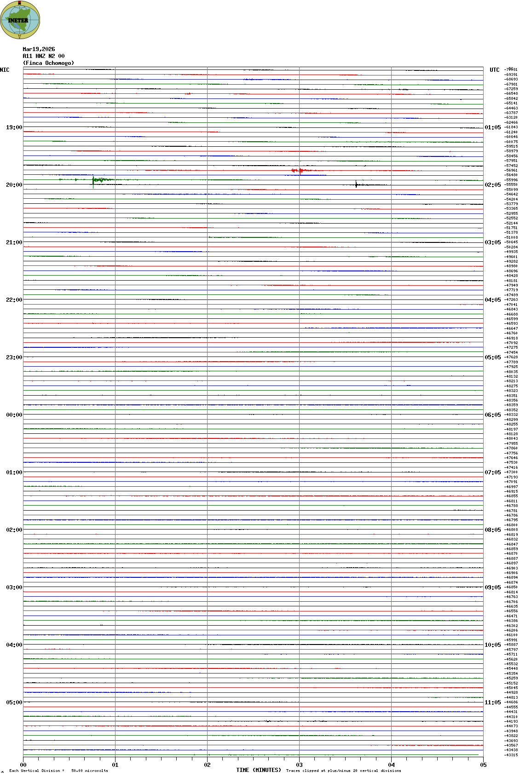
Task: Select the Mar19,2026 date label
Action: tap(39, 49)
